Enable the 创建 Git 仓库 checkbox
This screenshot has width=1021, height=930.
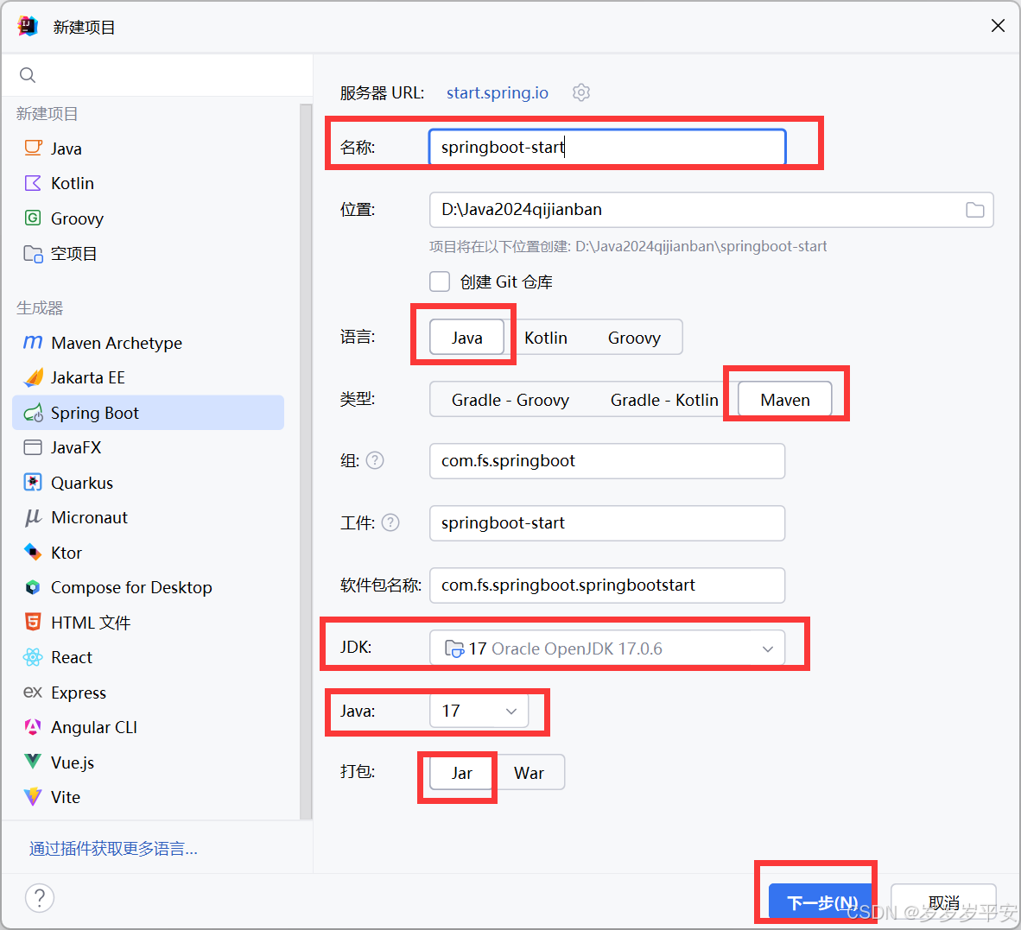440,282
